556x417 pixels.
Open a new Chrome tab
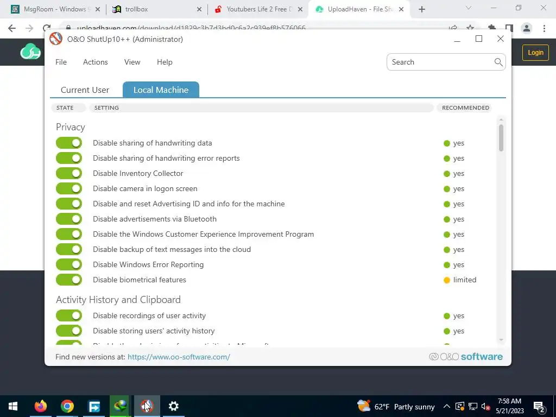pos(421,9)
